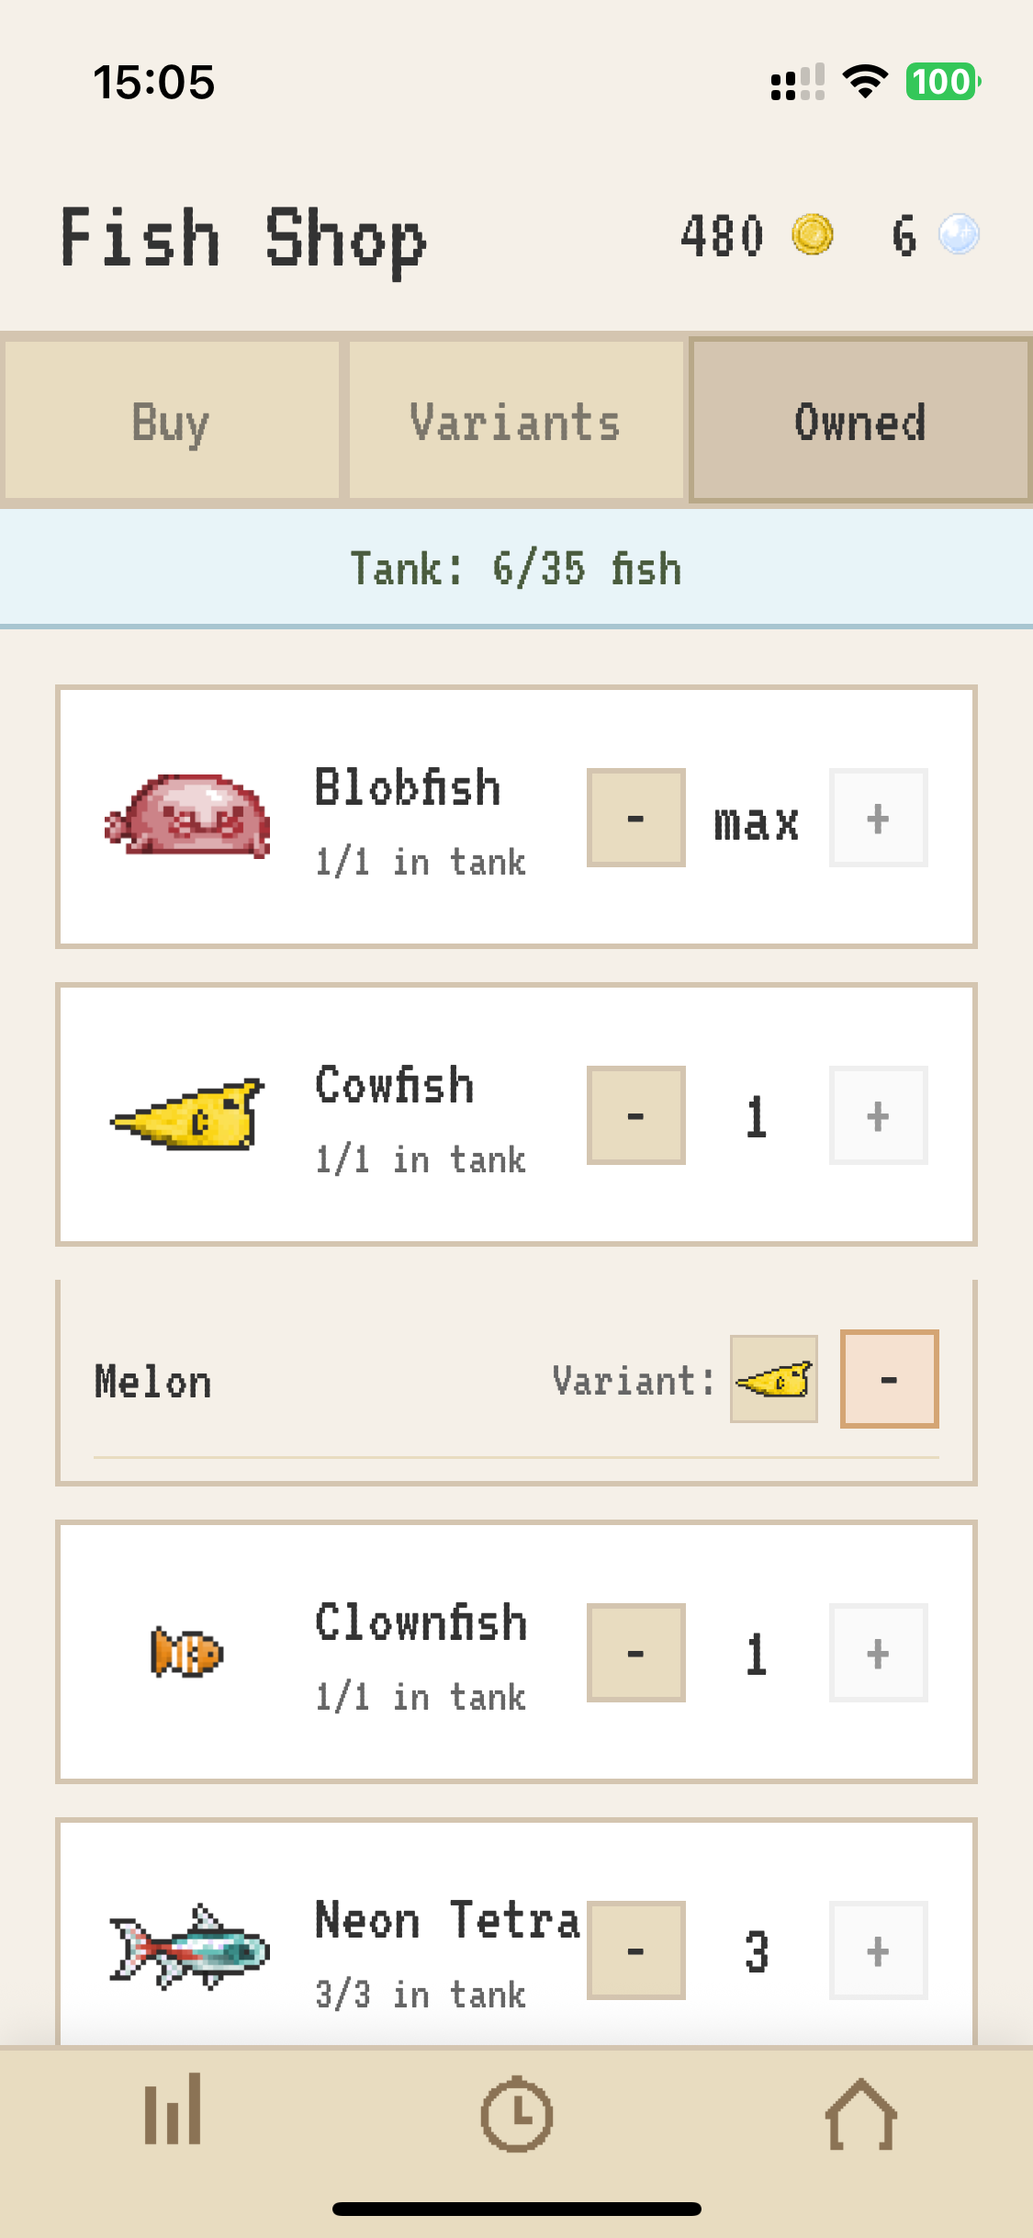Tap the Cowfish icon
Screen dimensions: 1033x2238
click(x=184, y=1114)
